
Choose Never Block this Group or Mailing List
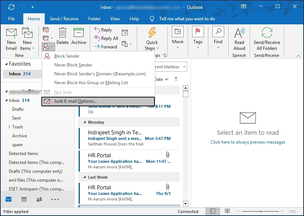click(98, 83)
